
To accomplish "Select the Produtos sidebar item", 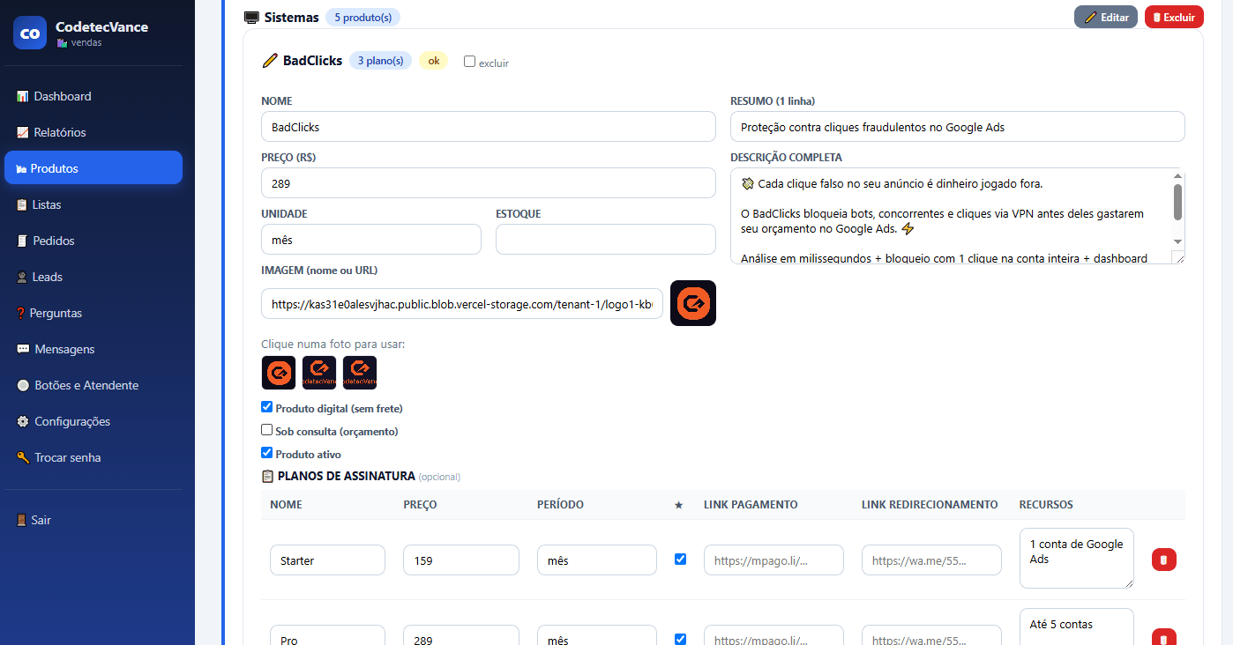I will tap(93, 168).
